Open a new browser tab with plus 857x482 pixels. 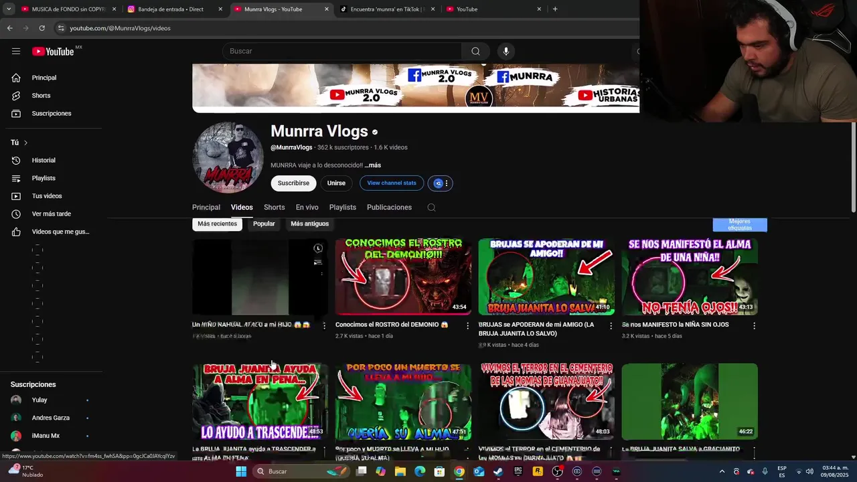(555, 9)
